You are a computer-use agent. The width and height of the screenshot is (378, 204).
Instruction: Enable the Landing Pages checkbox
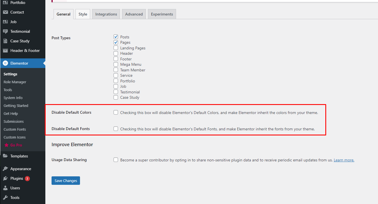116,48
